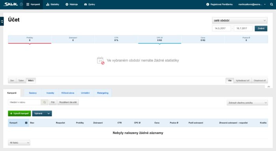Select the CTR metric tile

click(x=116, y=39)
